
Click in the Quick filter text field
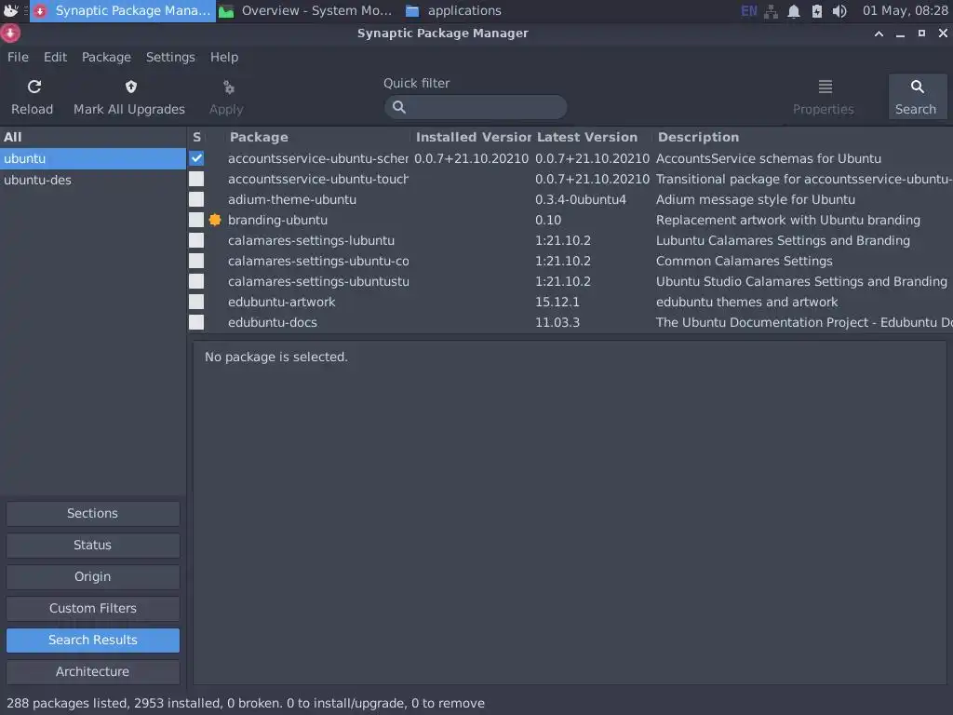(476, 107)
